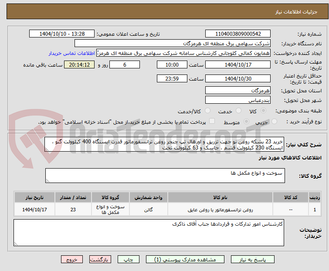329x271 pixels.
Task: Click the پاسخ به نیاز button
Action: [x=253, y=260]
